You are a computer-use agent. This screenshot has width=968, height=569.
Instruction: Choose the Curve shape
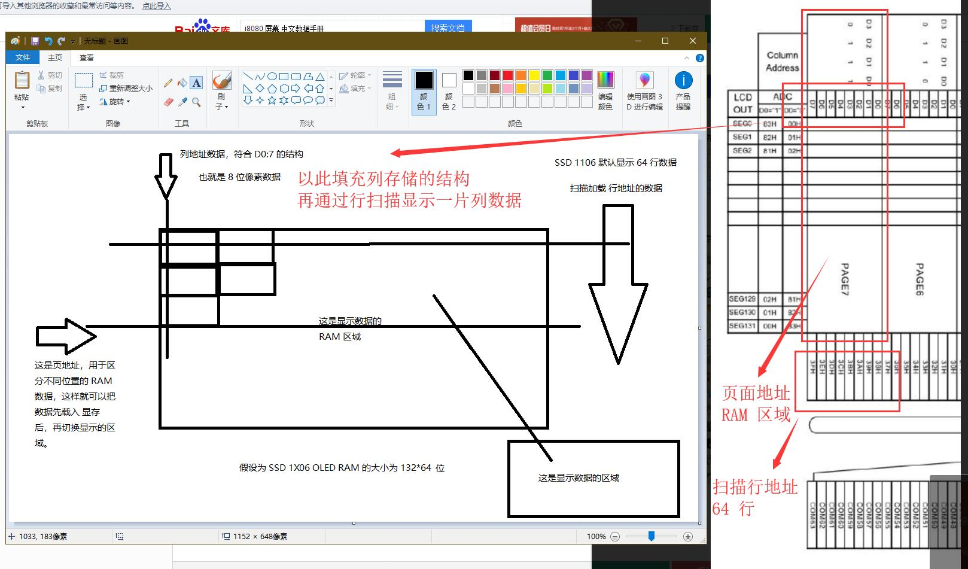tap(260, 77)
